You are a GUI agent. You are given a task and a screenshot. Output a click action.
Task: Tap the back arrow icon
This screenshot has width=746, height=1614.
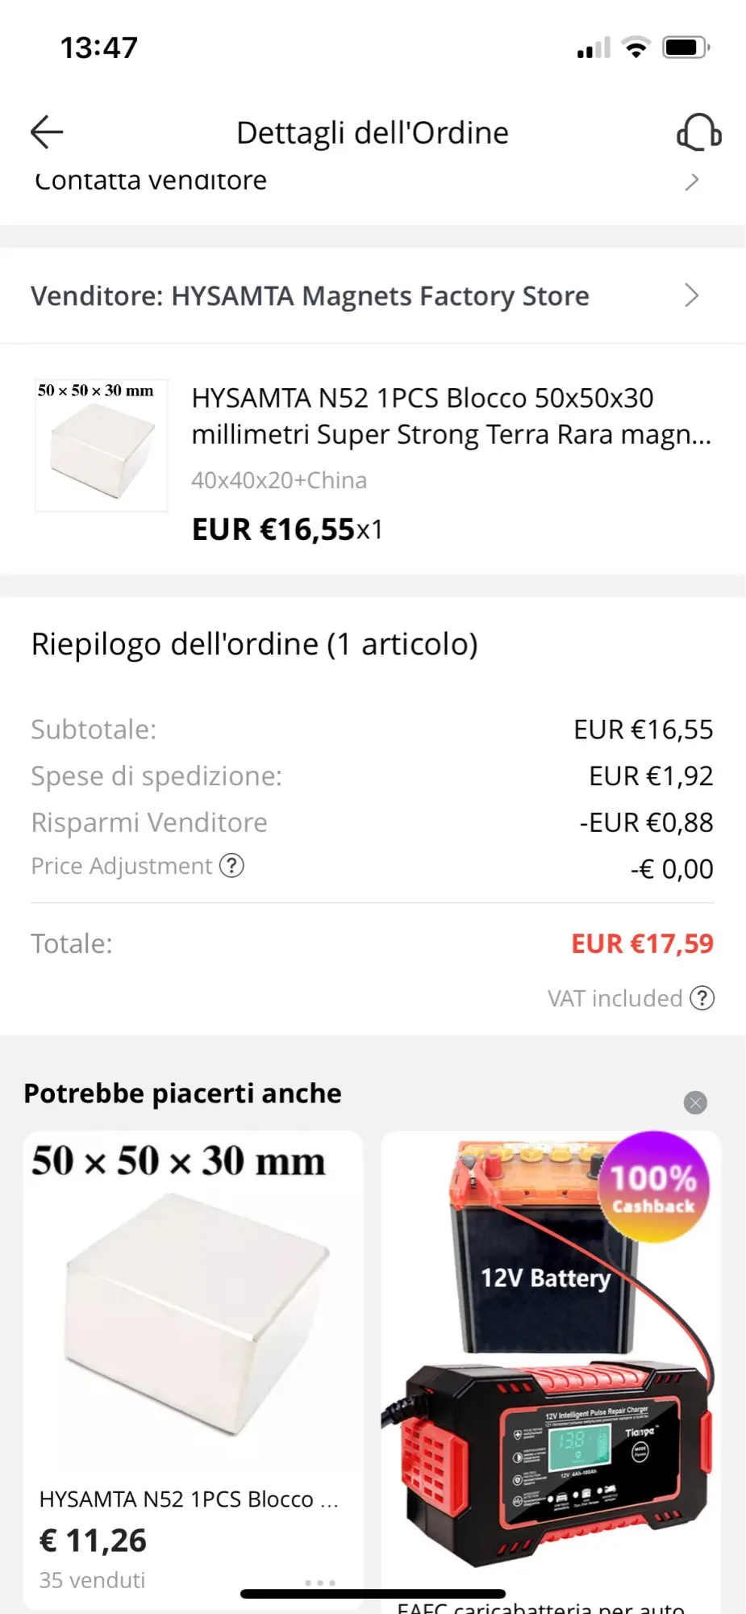(x=47, y=132)
